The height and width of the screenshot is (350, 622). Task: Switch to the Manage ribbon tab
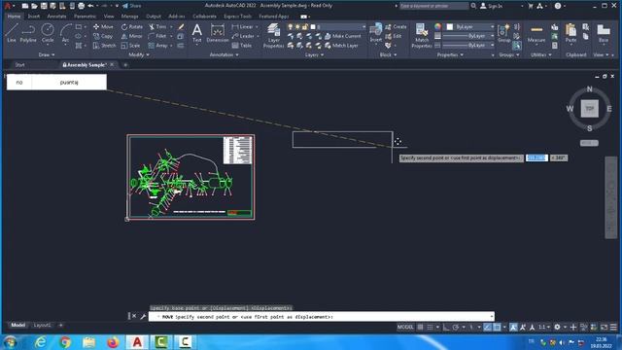click(129, 17)
